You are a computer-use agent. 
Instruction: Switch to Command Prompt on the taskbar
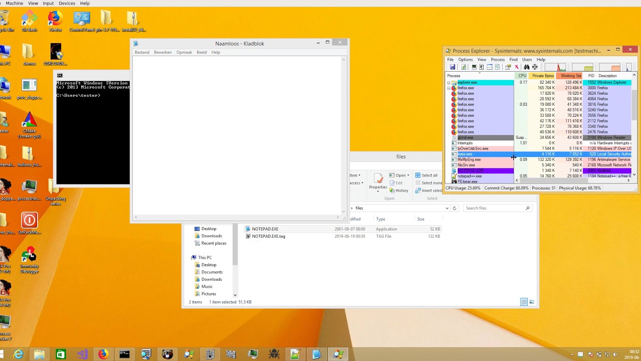tap(125, 354)
